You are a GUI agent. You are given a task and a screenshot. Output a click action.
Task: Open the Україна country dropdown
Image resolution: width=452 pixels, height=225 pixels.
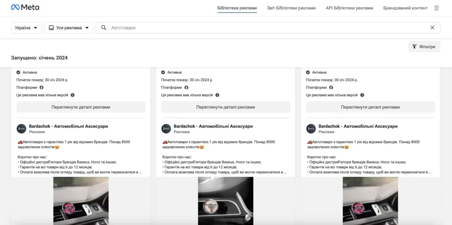26,28
